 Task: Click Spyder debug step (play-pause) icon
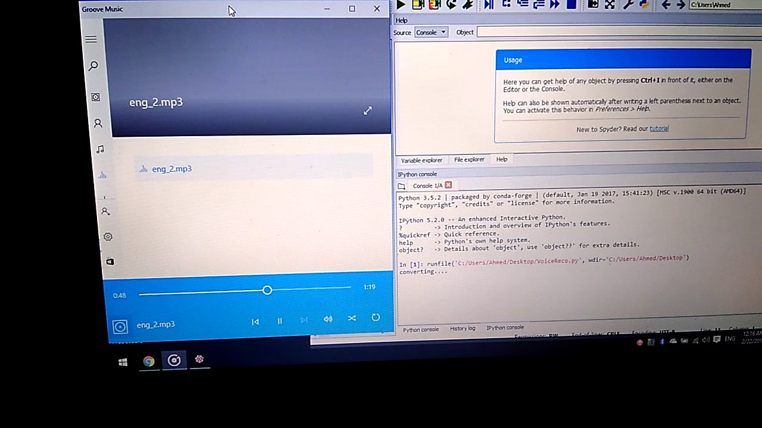(489, 5)
